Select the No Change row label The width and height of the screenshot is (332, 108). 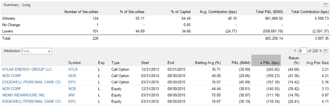tap(11, 25)
